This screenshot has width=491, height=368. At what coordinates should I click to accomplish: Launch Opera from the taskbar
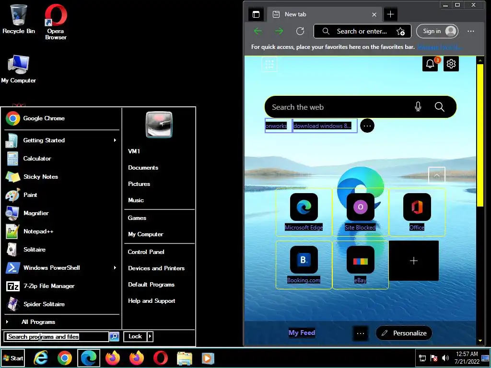click(160, 358)
